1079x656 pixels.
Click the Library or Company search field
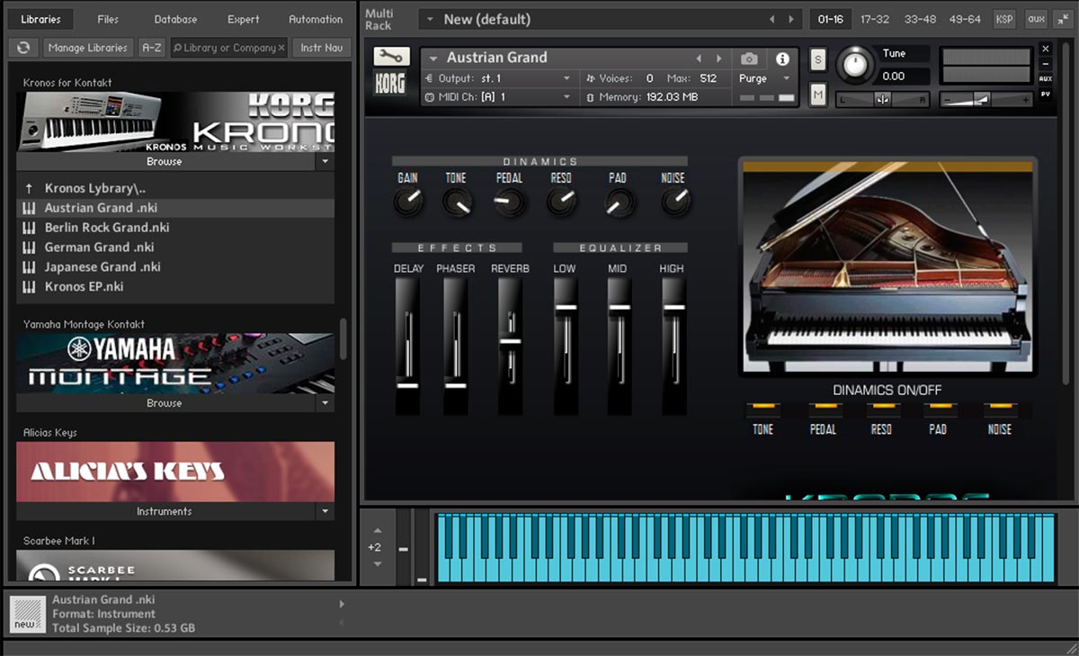(x=228, y=48)
